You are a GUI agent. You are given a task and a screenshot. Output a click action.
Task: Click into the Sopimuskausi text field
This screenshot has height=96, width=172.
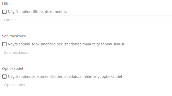pos(87,52)
